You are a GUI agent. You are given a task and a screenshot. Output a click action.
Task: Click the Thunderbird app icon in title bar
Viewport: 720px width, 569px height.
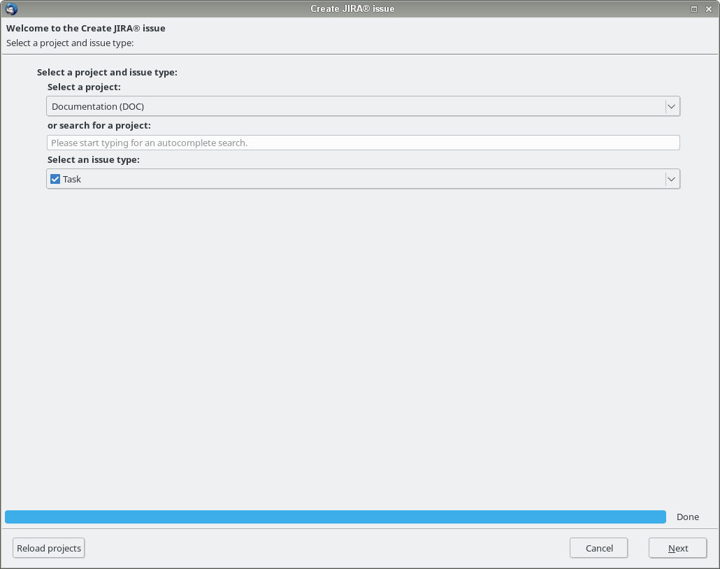pos(11,8)
